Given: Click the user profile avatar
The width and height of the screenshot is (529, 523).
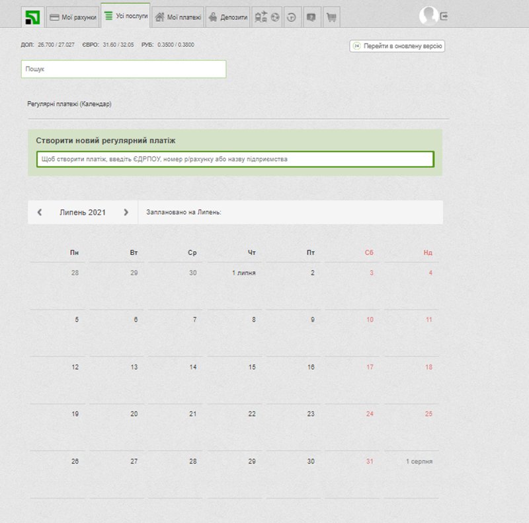Looking at the screenshot, I should pos(428,16).
